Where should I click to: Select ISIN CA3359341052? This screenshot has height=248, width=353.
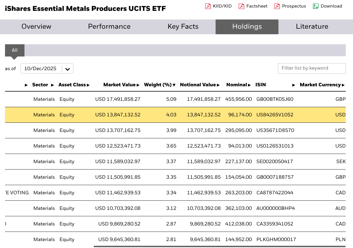pyautogui.click(x=275, y=224)
